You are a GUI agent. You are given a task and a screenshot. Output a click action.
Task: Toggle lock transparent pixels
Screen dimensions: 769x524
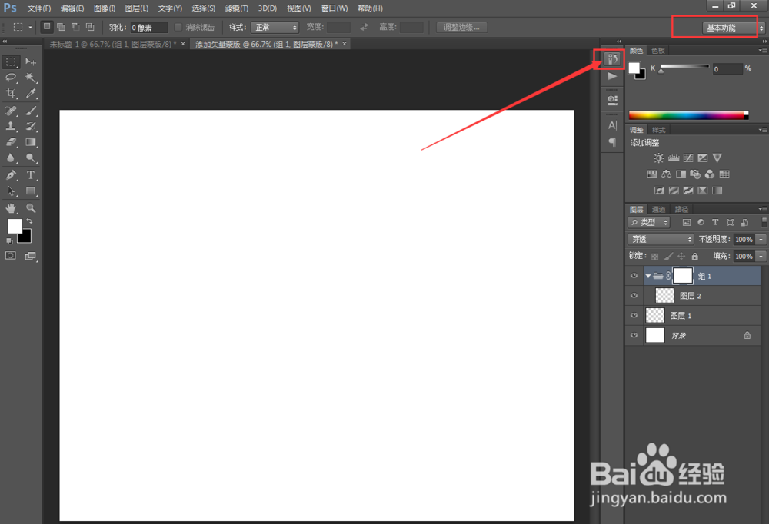[654, 257]
